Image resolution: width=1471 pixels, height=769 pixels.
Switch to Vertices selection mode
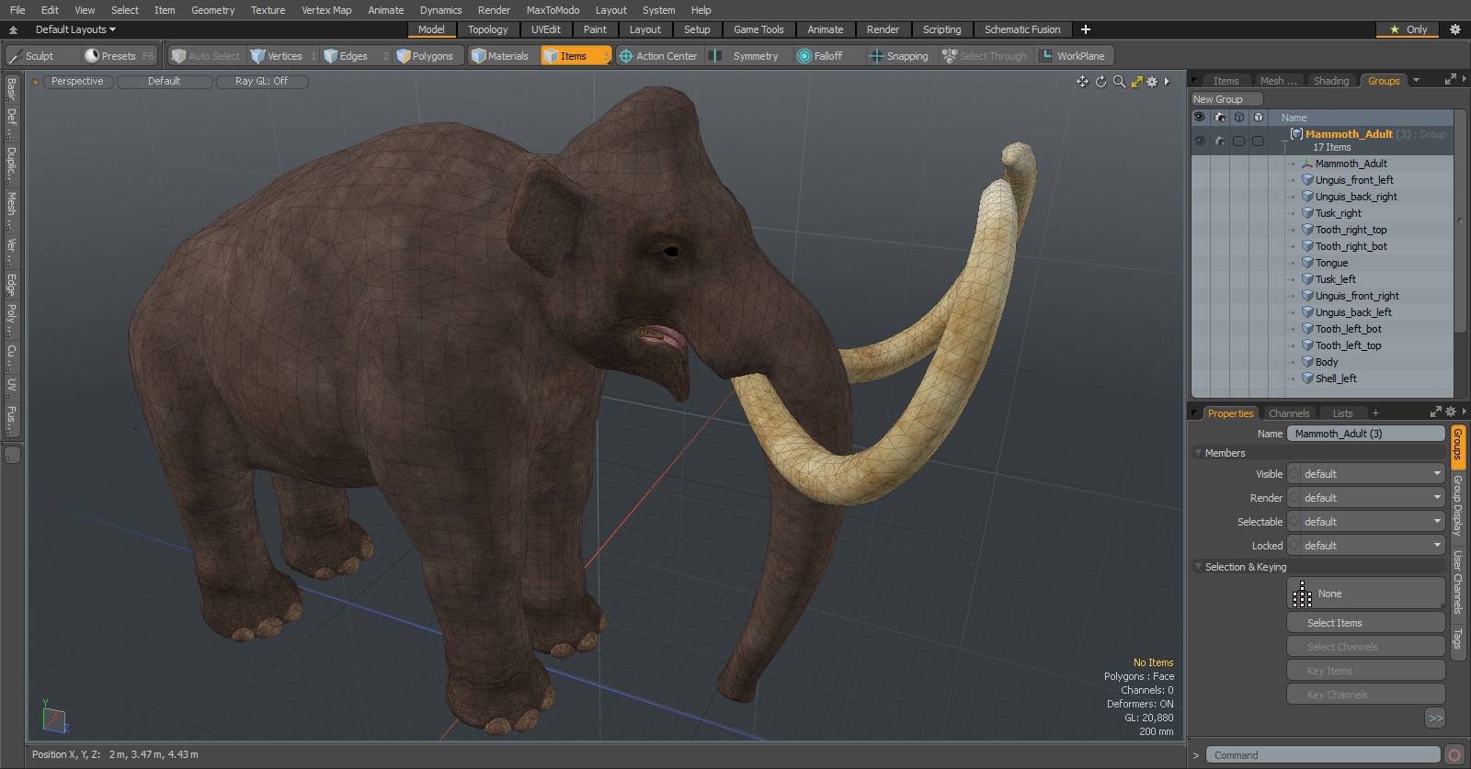coord(282,56)
